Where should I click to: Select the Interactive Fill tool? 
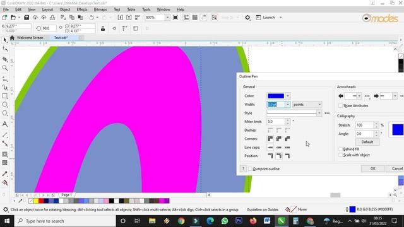point(4,183)
